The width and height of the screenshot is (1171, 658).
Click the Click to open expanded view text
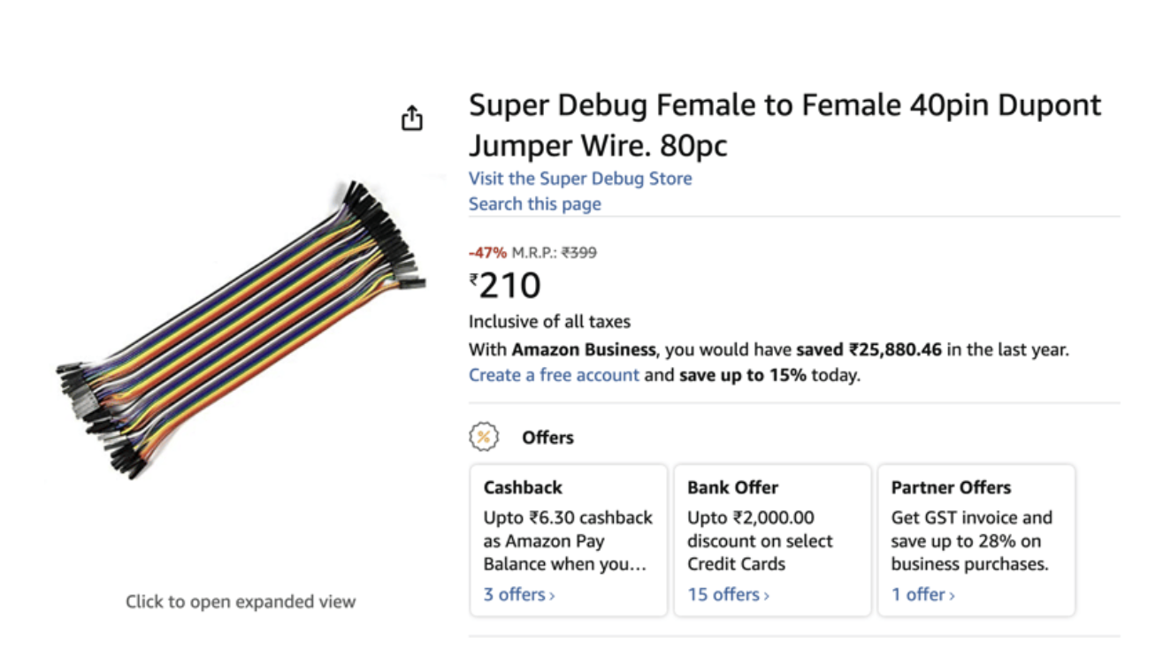[x=241, y=601]
